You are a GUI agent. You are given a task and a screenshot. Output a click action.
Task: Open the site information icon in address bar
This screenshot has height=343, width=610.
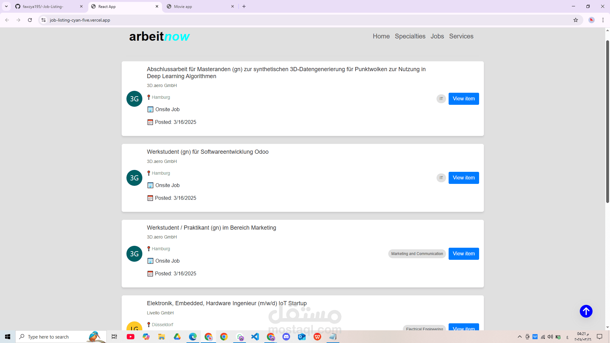(44, 20)
